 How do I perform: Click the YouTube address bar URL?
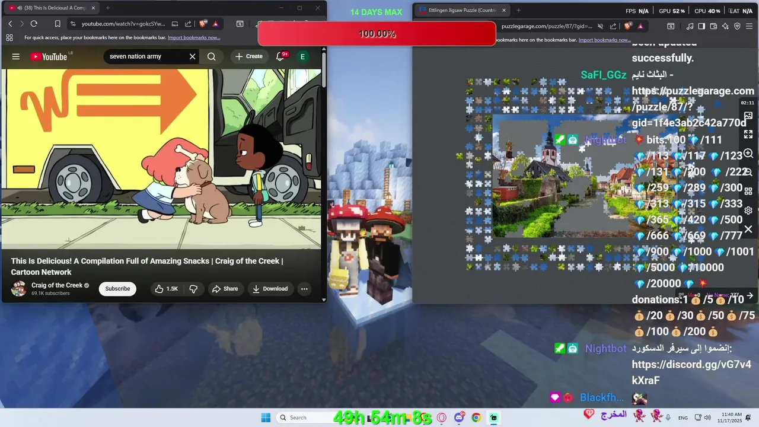[123, 24]
